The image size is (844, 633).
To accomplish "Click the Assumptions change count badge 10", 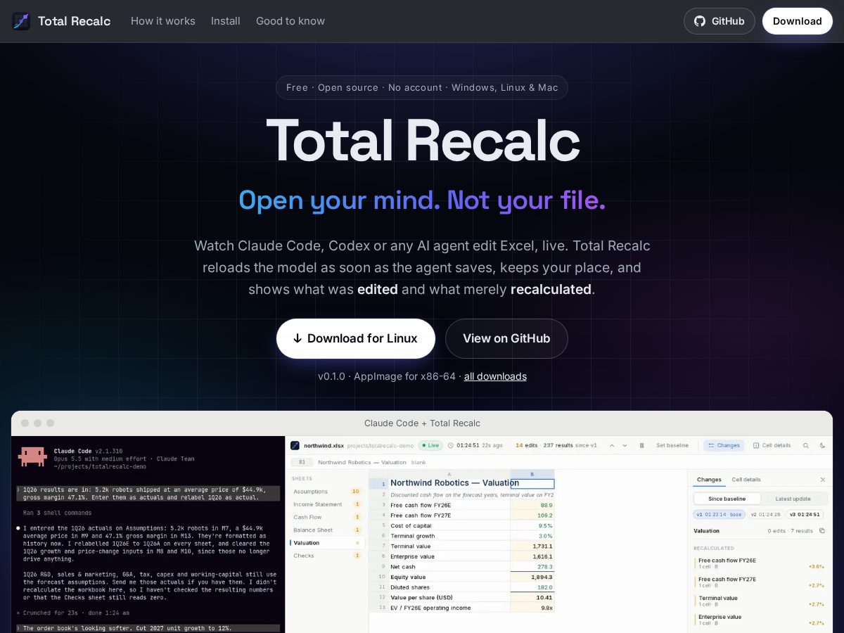I will pos(355,492).
